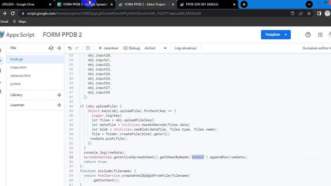Viewport: 331px width, 186px height.
Task: Select the FORM PPDB 2 Editor Project tab
Action: click(146, 4)
